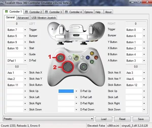Open the Options tab
Screen dimensions: 152x128
(x=88, y=12)
